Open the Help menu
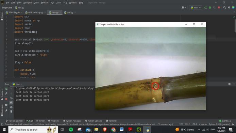 click(81, 3)
